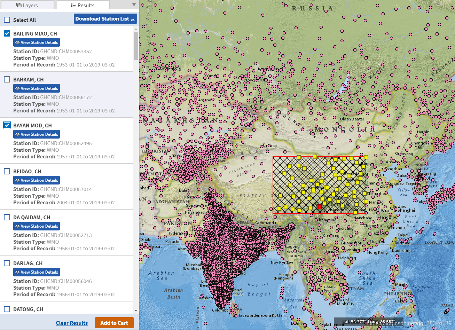Open the Results tab
This screenshot has width=455, height=330.
coord(83,5)
